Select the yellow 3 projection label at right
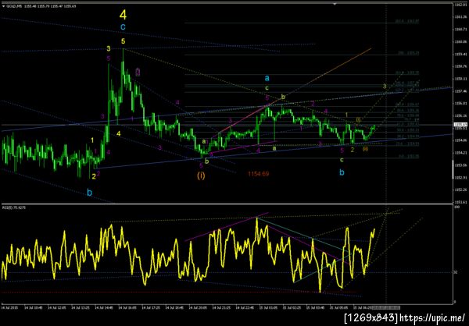The image size is (469, 326). click(385, 87)
